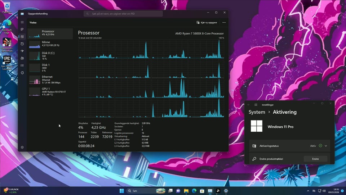Click the Settings gear icon on taskbar
Image resolution: width=346 pixels, height=195 pixels.
(226, 191)
